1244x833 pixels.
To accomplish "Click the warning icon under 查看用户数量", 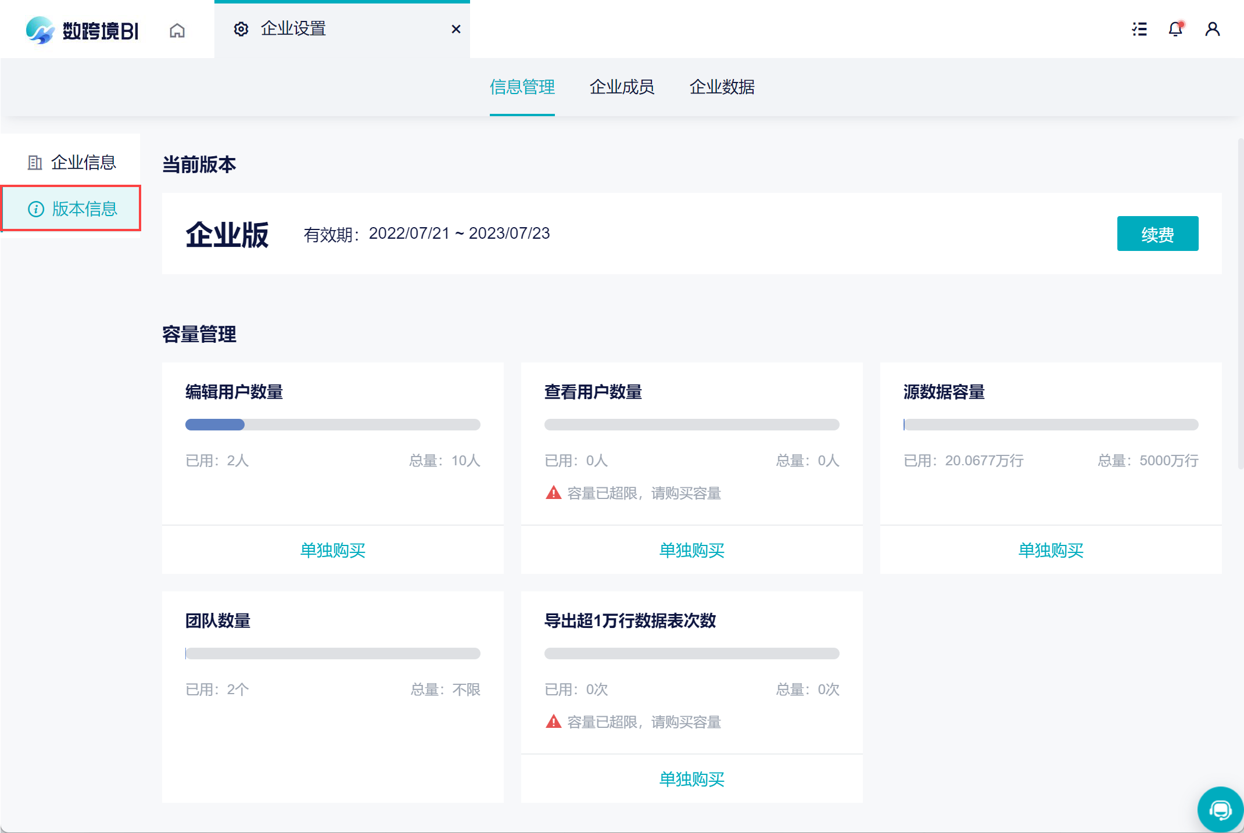I will pyautogui.click(x=553, y=493).
